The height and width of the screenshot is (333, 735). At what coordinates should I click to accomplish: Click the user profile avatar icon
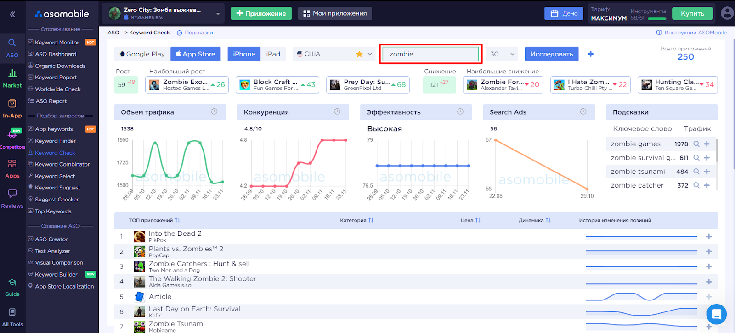click(x=727, y=13)
